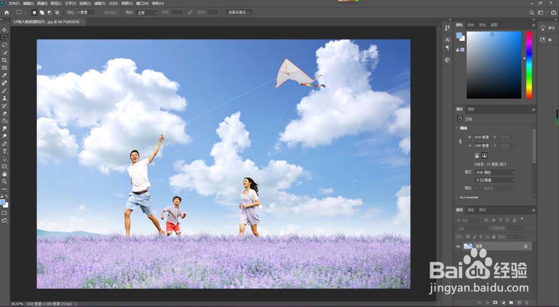Select the Horizontal Type tool

click(x=4, y=152)
